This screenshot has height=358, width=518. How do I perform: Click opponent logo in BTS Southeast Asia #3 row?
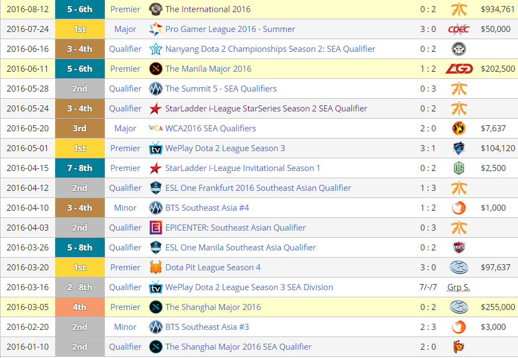tap(458, 327)
